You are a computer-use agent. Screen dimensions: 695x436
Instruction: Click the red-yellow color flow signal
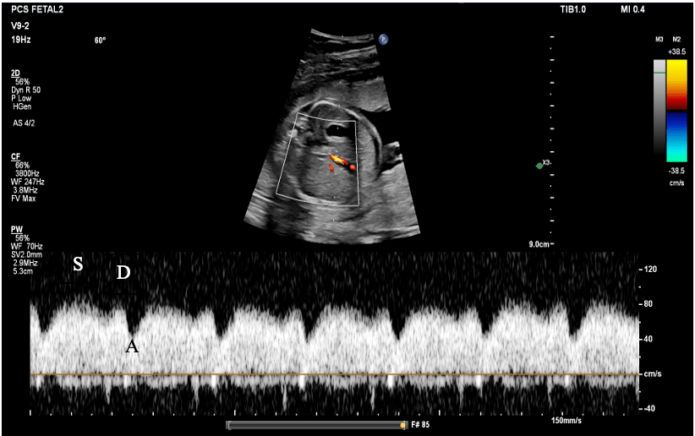point(339,161)
